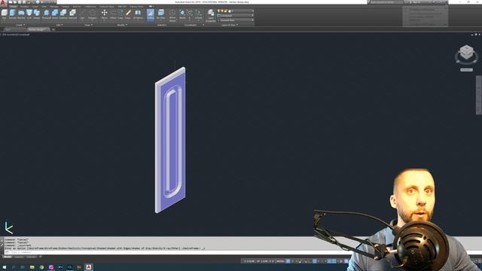Image resolution: width=482 pixels, height=271 pixels.
Task: Click the 3-Point UCS tool
Action: click(199, 14)
